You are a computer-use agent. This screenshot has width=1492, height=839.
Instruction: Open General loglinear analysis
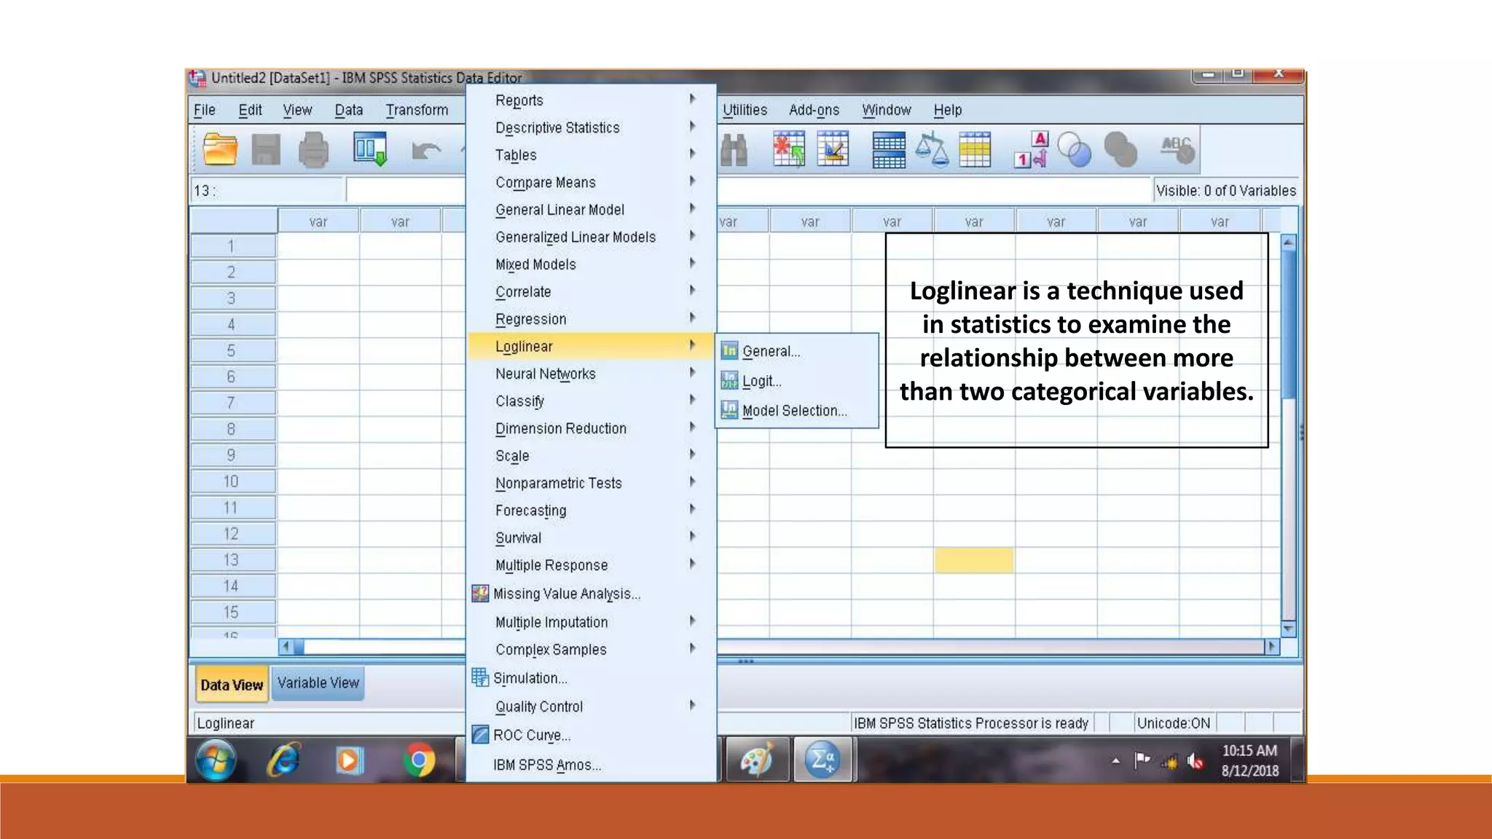coord(797,351)
